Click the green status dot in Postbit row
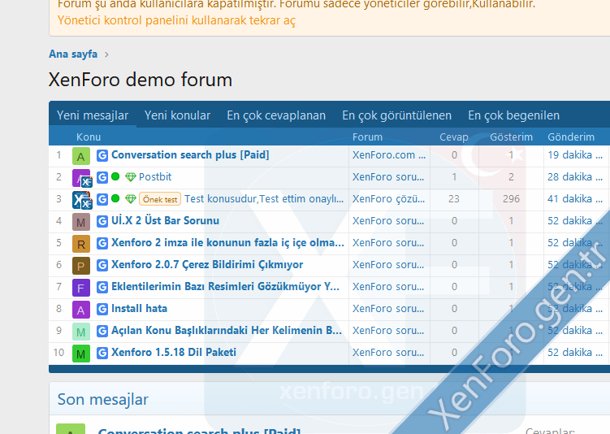Viewport: 610px width, 434px height. (x=115, y=176)
